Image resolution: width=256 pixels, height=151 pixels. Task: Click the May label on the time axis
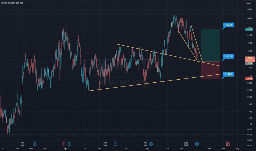237,149
